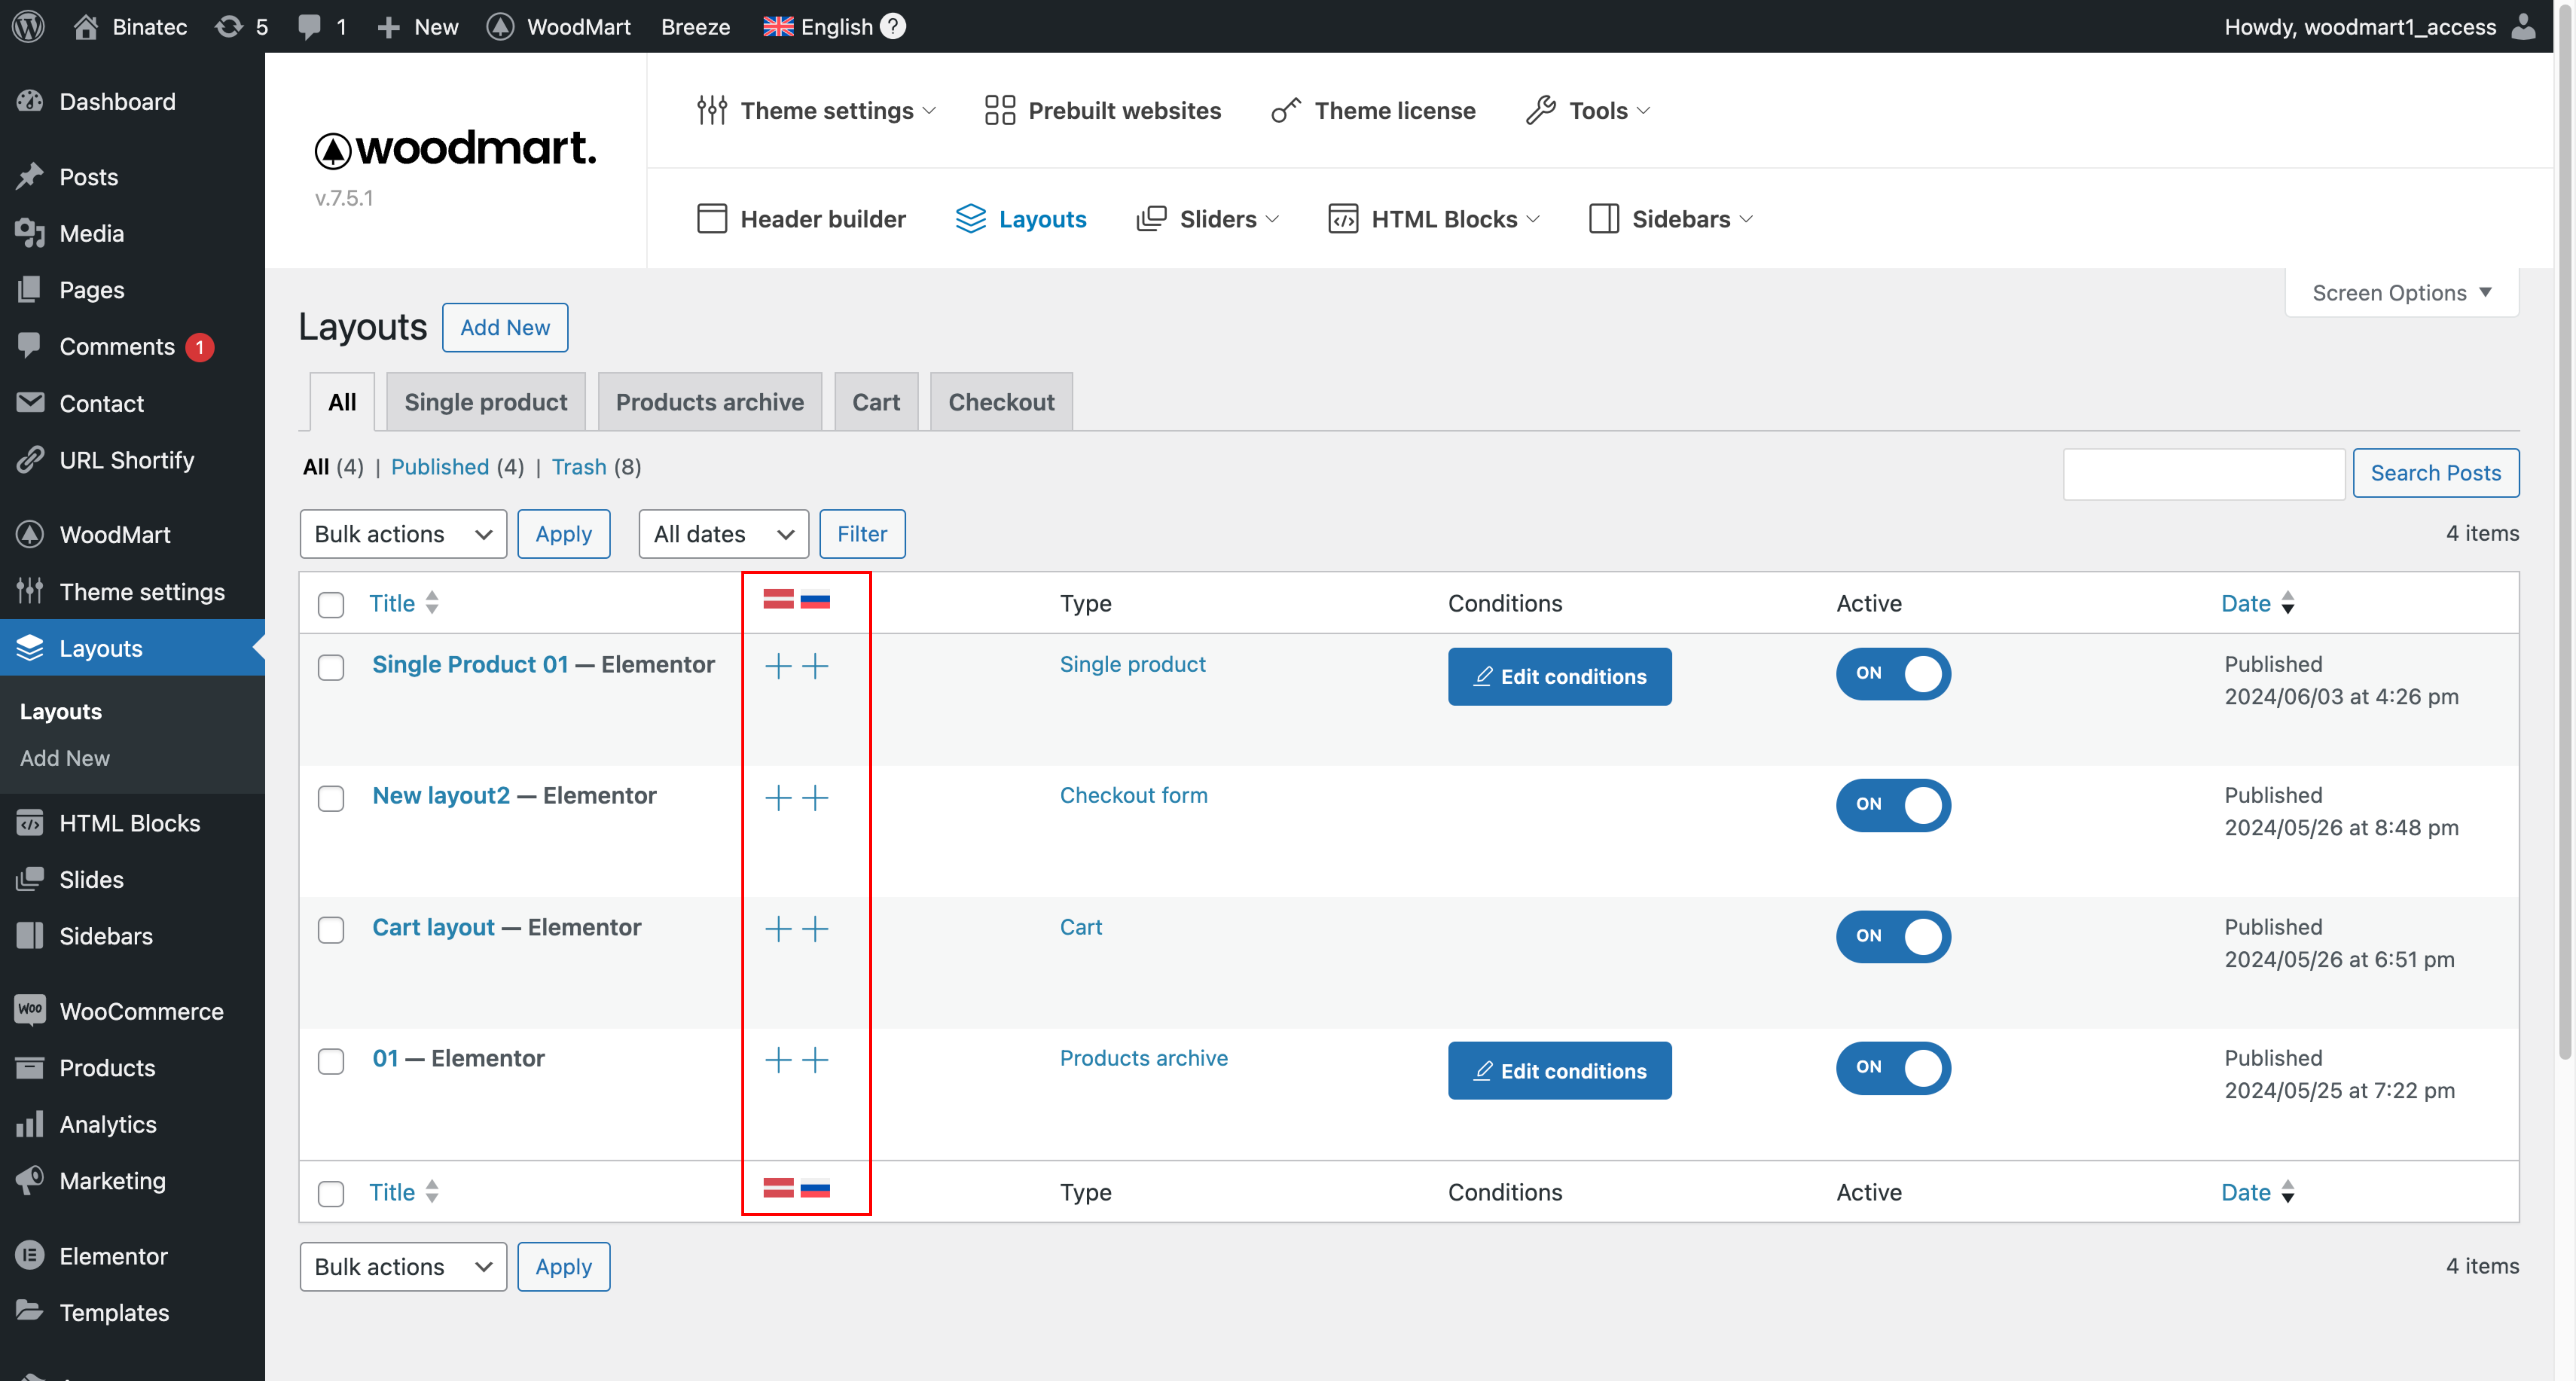Screen dimensions: 2576x1381
Task: Turn off New layout2 active switch
Action: (1893, 805)
